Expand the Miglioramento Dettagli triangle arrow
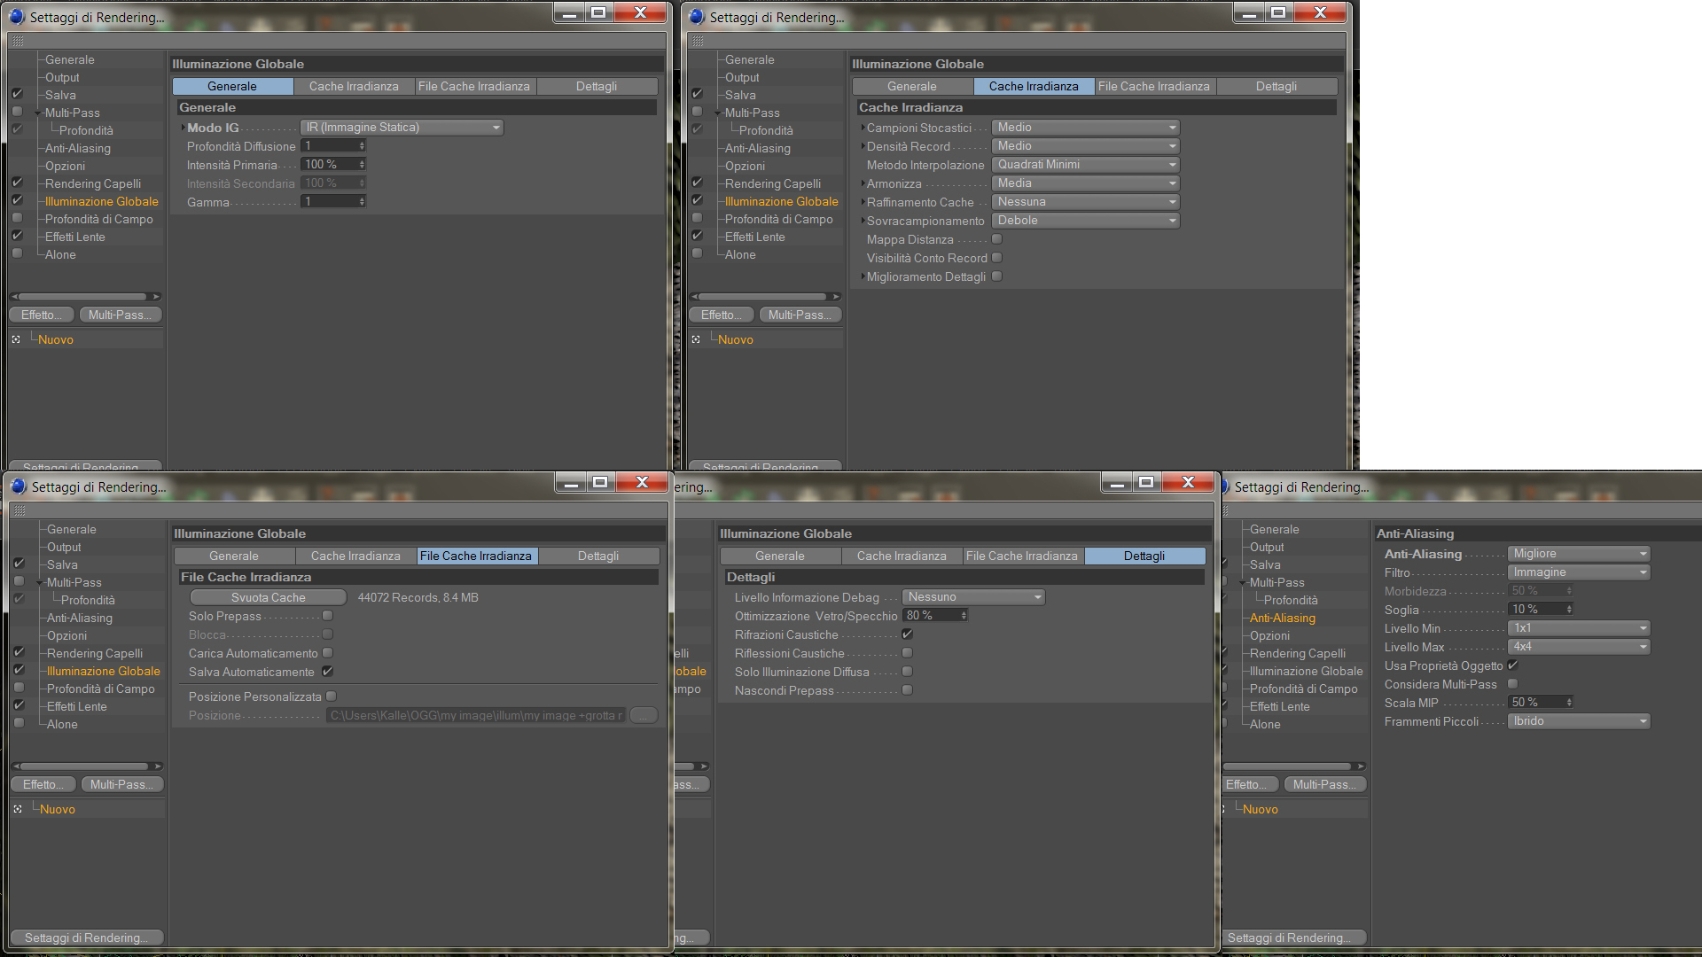Image resolution: width=1702 pixels, height=957 pixels. (x=862, y=276)
